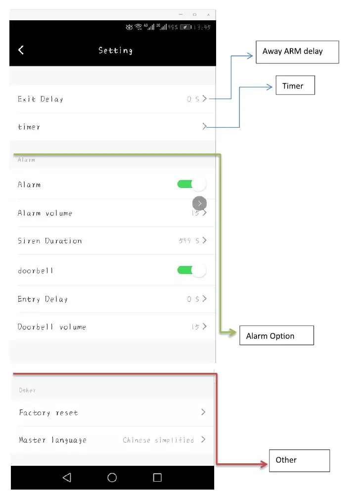Open the Entry Delay setting
Image resolution: width=362 pixels, height=496 pixels.
[204, 299]
